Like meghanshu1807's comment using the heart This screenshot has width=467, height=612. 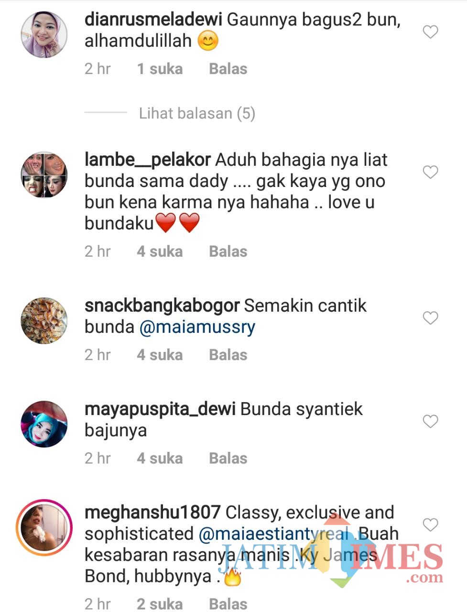pyautogui.click(x=430, y=525)
